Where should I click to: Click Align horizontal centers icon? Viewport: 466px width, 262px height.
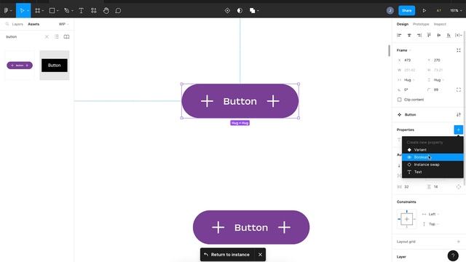409,36
